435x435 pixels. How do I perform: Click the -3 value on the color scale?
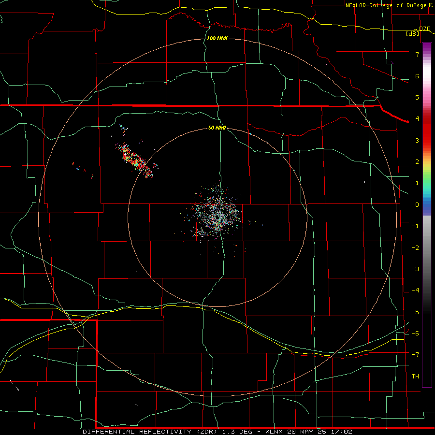click(415, 269)
